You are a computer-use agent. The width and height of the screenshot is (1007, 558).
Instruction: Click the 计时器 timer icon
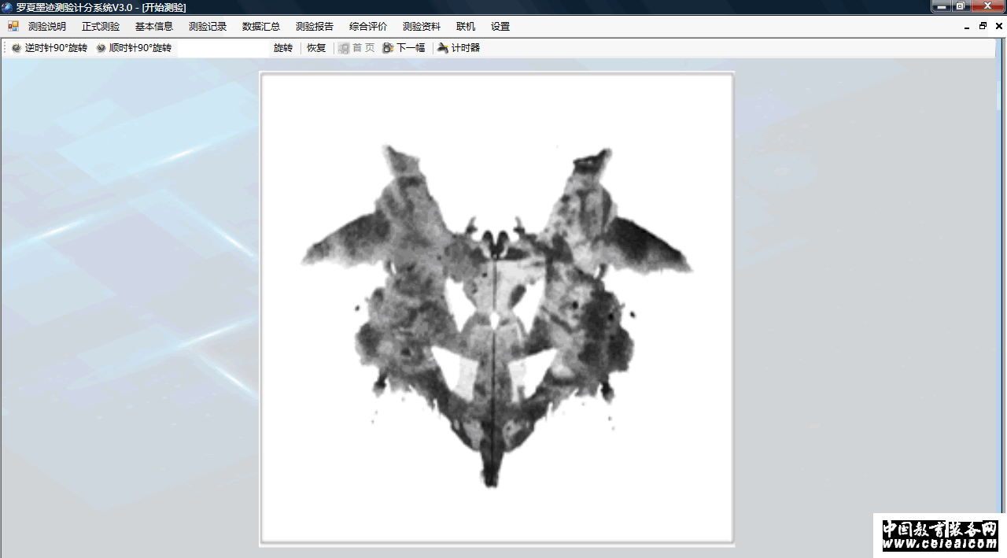pyautogui.click(x=443, y=48)
